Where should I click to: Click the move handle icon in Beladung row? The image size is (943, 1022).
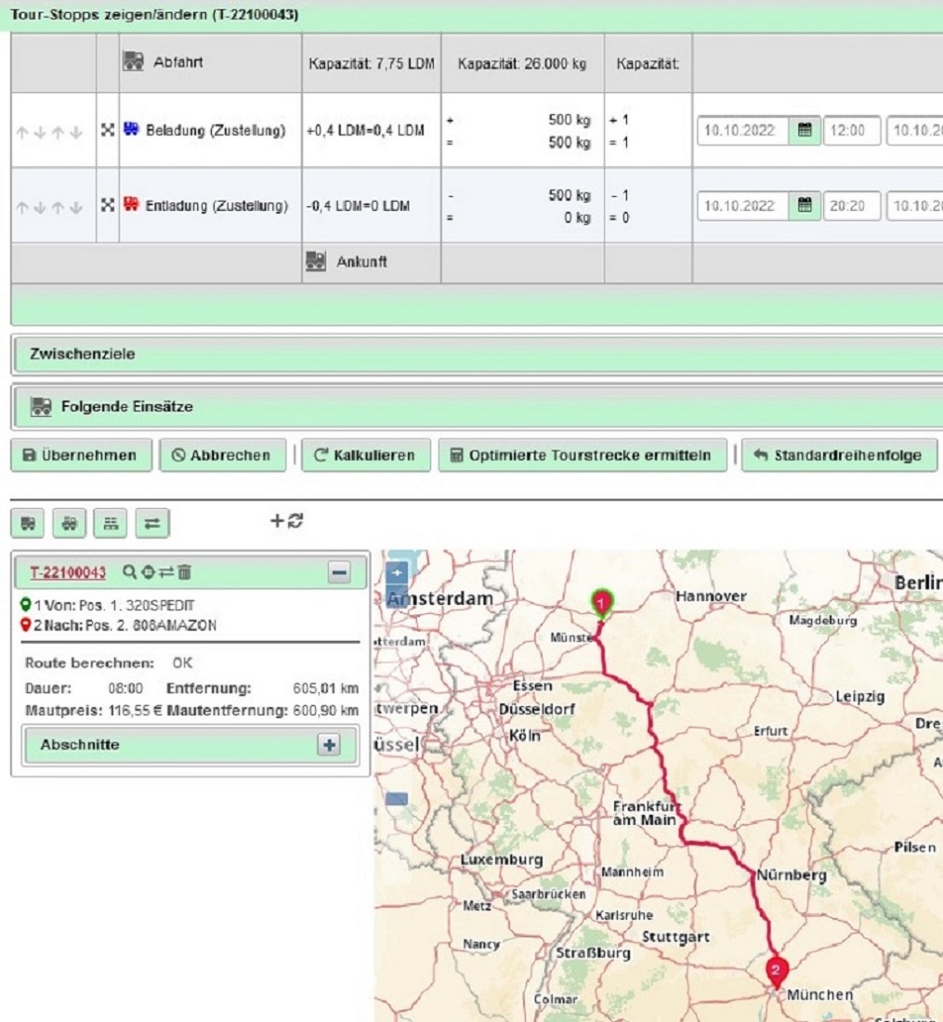click(x=108, y=130)
